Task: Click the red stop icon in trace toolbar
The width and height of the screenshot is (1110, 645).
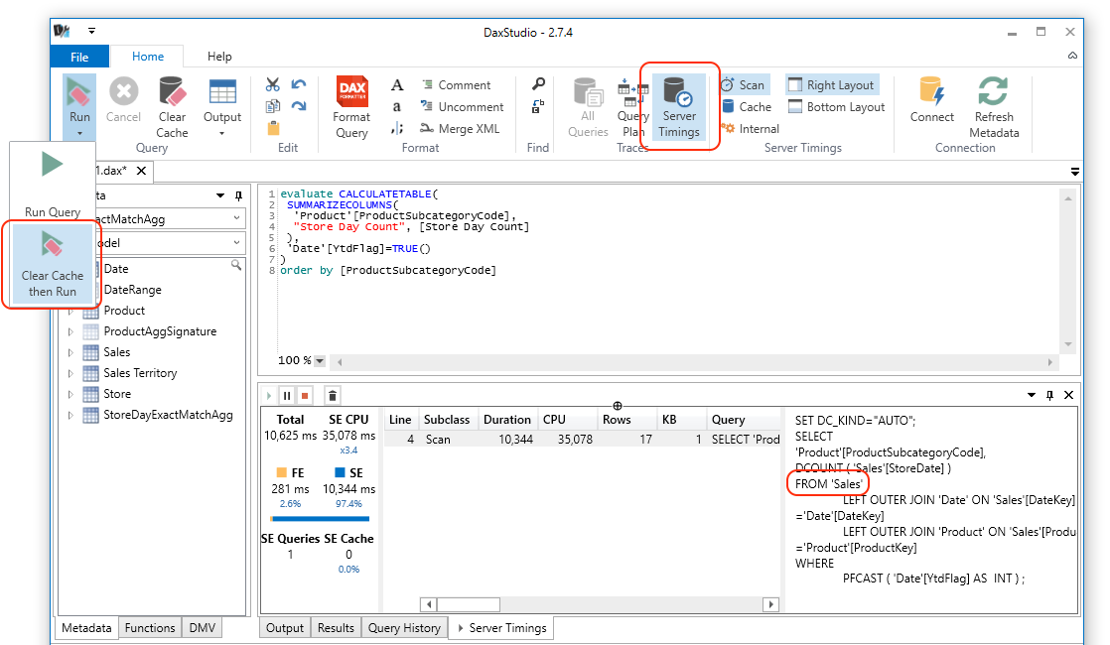Action: 305,395
